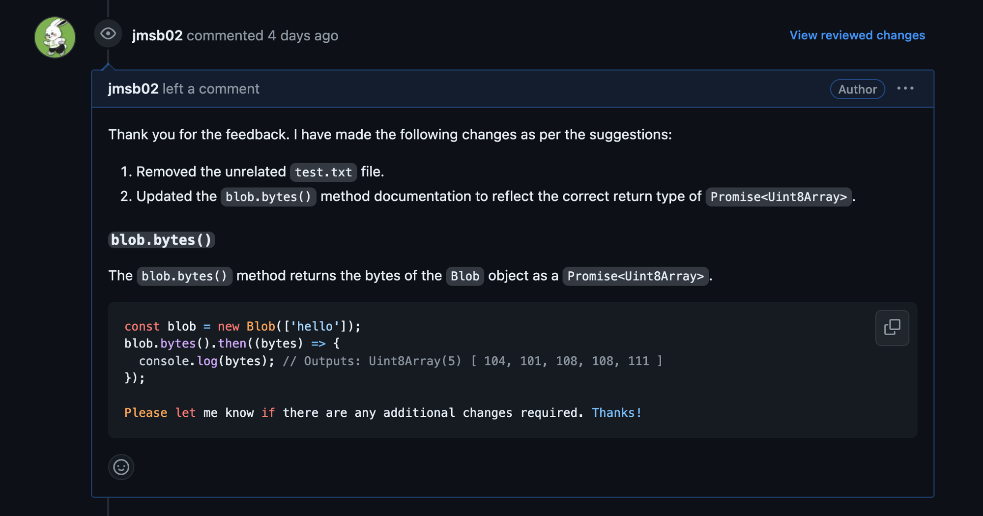This screenshot has height=516, width=983.
Task: Open View reviewed changes link
Action: tap(857, 35)
